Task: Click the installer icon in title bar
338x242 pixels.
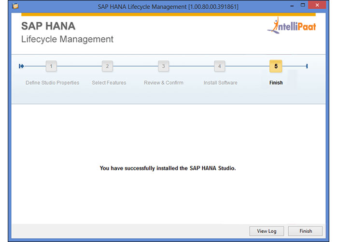Action: (x=15, y=6)
